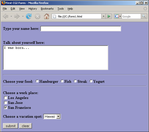Select the Hamburger radio button
This screenshot has height=132, width=149.
click(x=37, y=81)
